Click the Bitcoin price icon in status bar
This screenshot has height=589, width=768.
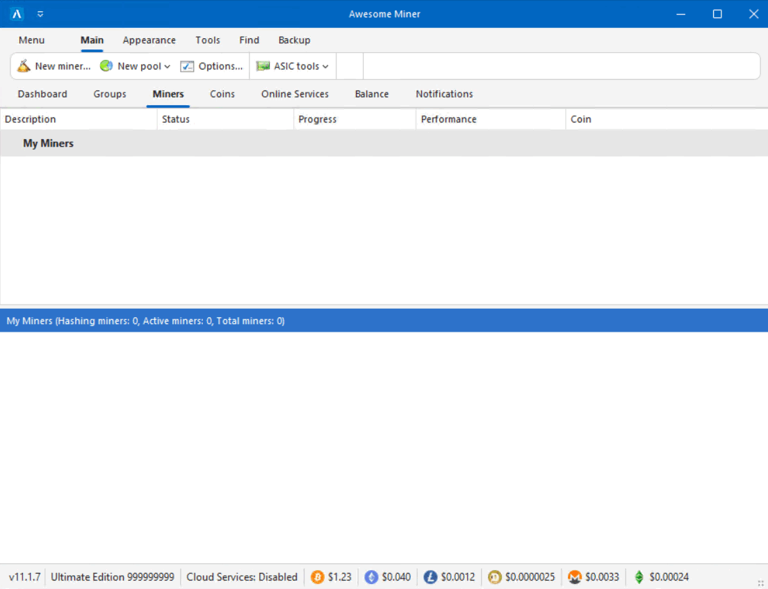click(x=318, y=577)
